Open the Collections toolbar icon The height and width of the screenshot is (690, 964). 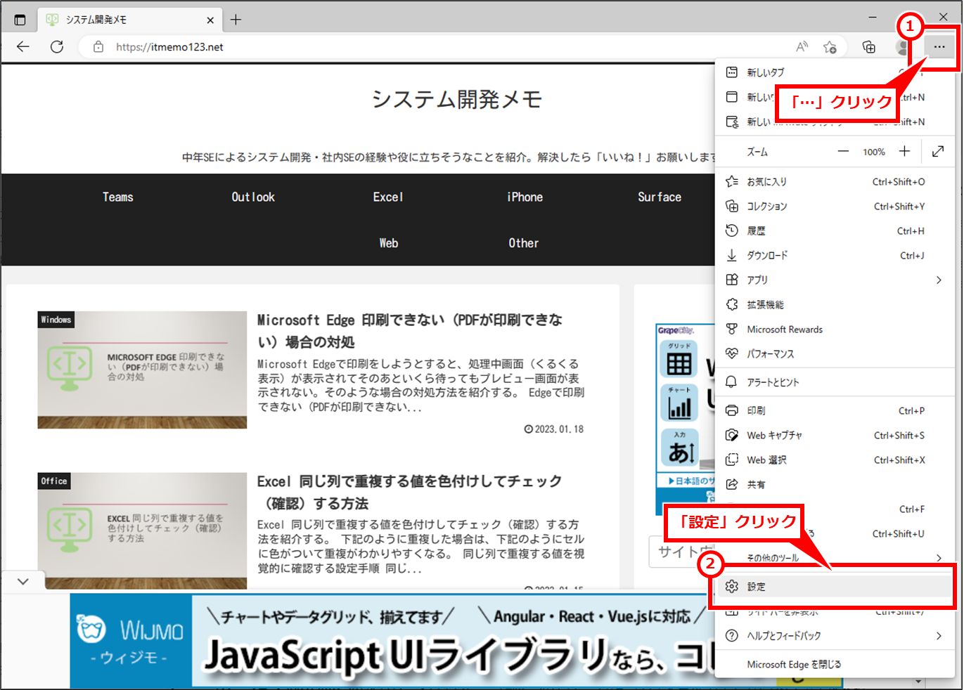point(869,47)
